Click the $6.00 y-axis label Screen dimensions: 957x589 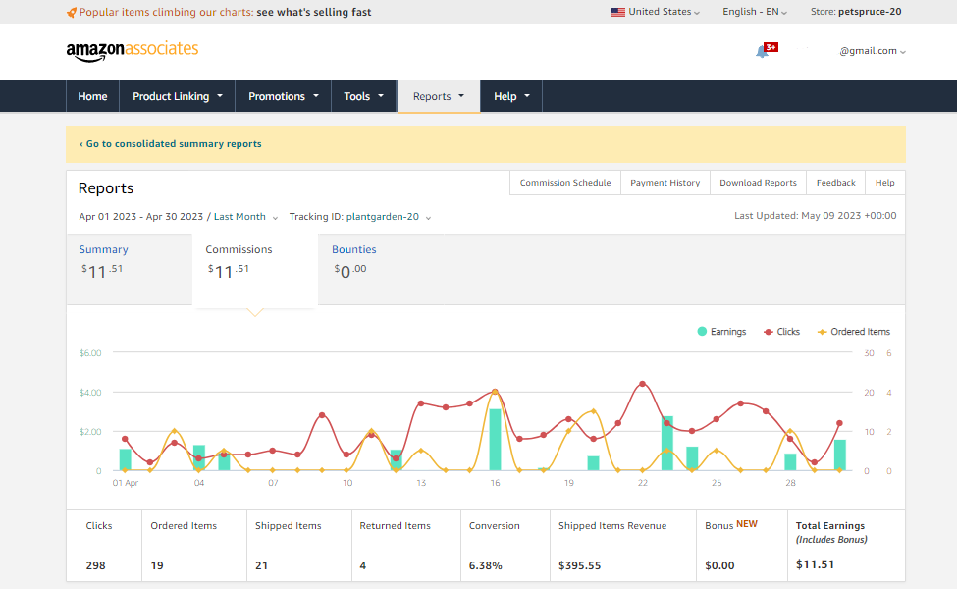pos(90,353)
